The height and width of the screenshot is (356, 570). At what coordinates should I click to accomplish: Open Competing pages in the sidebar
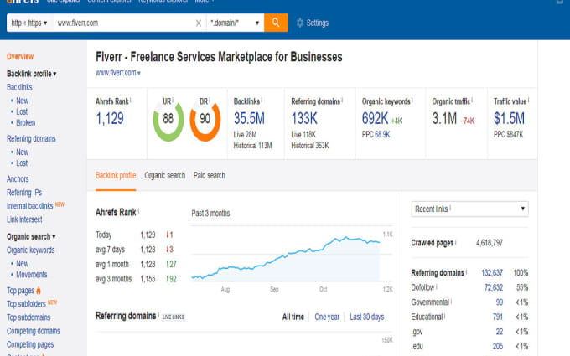click(x=30, y=344)
